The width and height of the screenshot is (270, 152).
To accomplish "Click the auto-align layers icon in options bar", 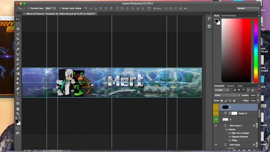I will [x=149, y=8].
